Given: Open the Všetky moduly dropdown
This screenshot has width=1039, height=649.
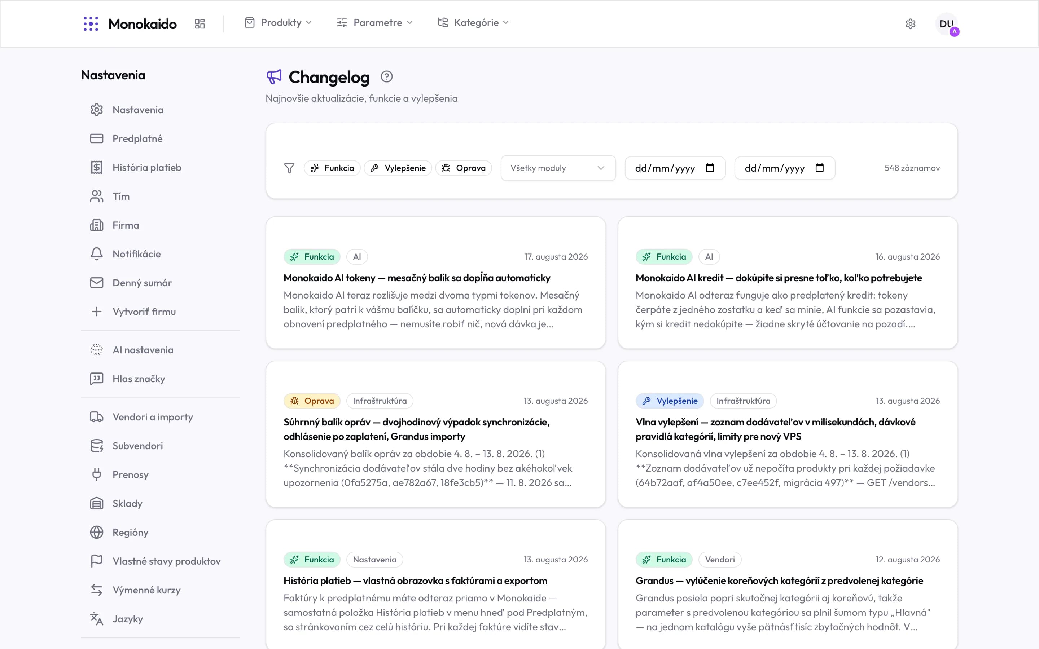Looking at the screenshot, I should (x=558, y=168).
